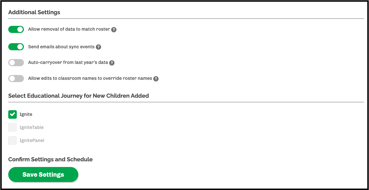Open help for 'Allow removal of data' setting
Image resolution: width=369 pixels, height=190 pixels.
point(114,30)
